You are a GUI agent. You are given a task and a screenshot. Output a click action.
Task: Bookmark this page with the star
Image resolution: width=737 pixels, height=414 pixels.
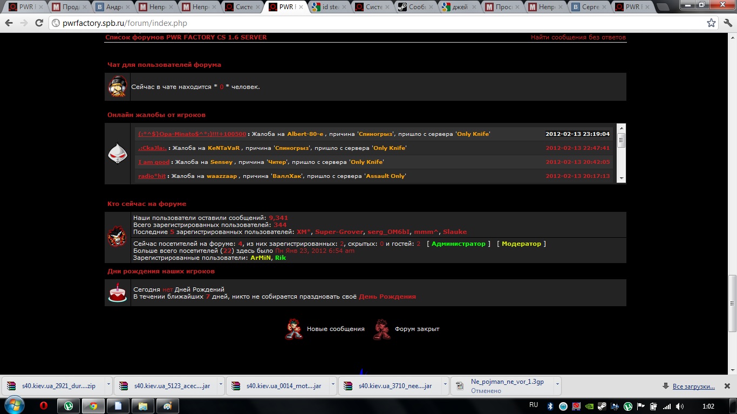(x=712, y=23)
